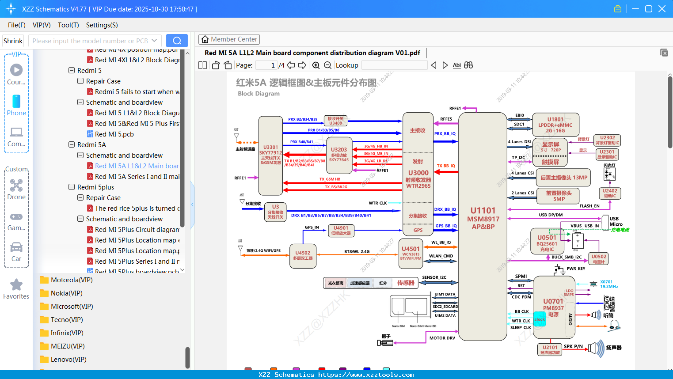Open the Settings(S) menu
Viewport: 673px width, 379px height.
pos(102,25)
